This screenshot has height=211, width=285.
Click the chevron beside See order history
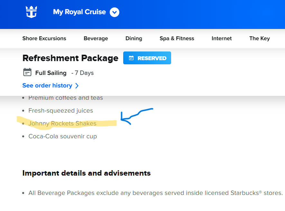point(77,86)
